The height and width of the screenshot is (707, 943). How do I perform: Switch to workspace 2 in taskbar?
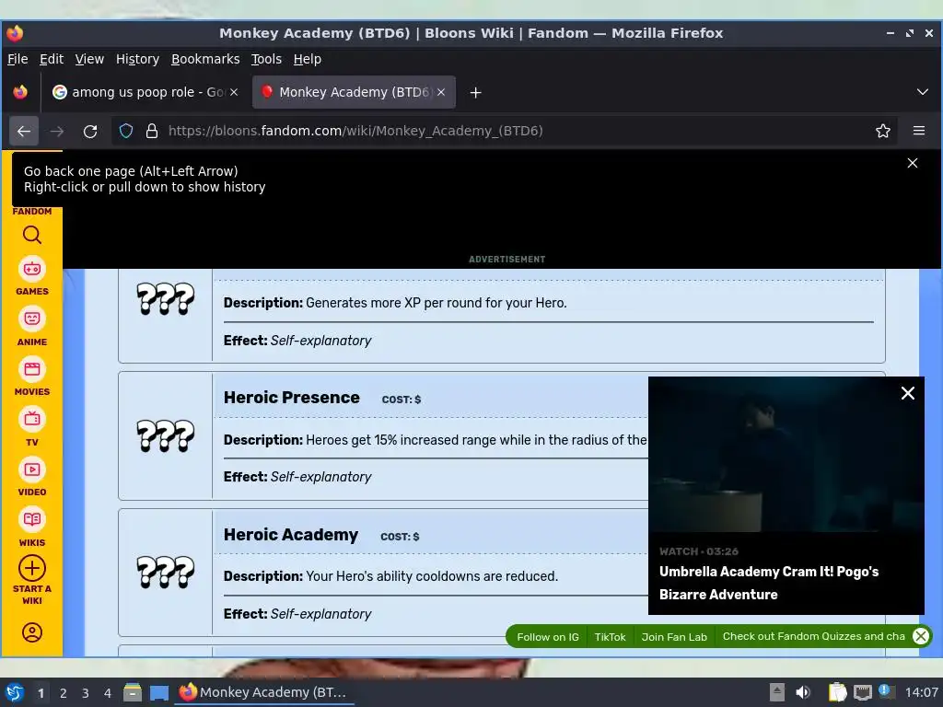pos(64,693)
